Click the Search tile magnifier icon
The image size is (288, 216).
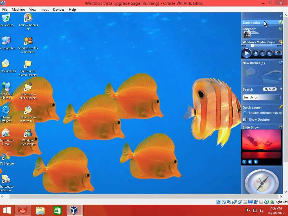pos(281,89)
